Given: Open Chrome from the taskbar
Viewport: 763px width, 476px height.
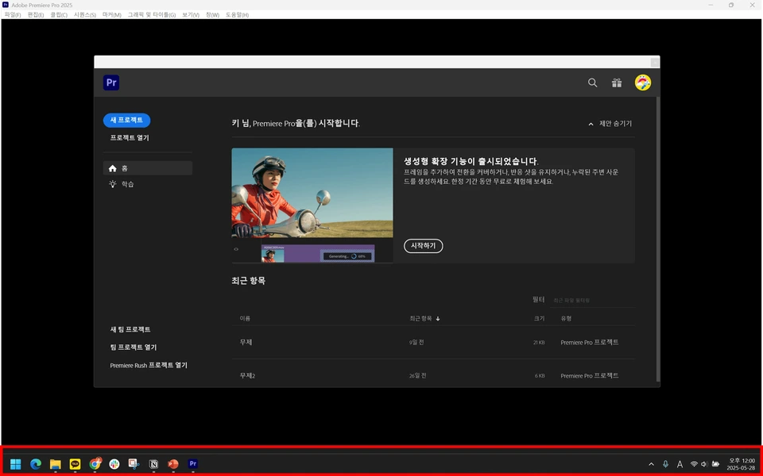Looking at the screenshot, I should [95, 464].
